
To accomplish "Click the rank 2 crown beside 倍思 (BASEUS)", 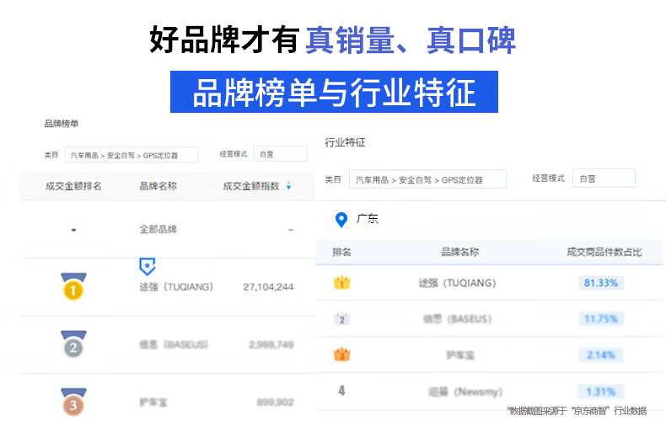I will click(x=341, y=319).
